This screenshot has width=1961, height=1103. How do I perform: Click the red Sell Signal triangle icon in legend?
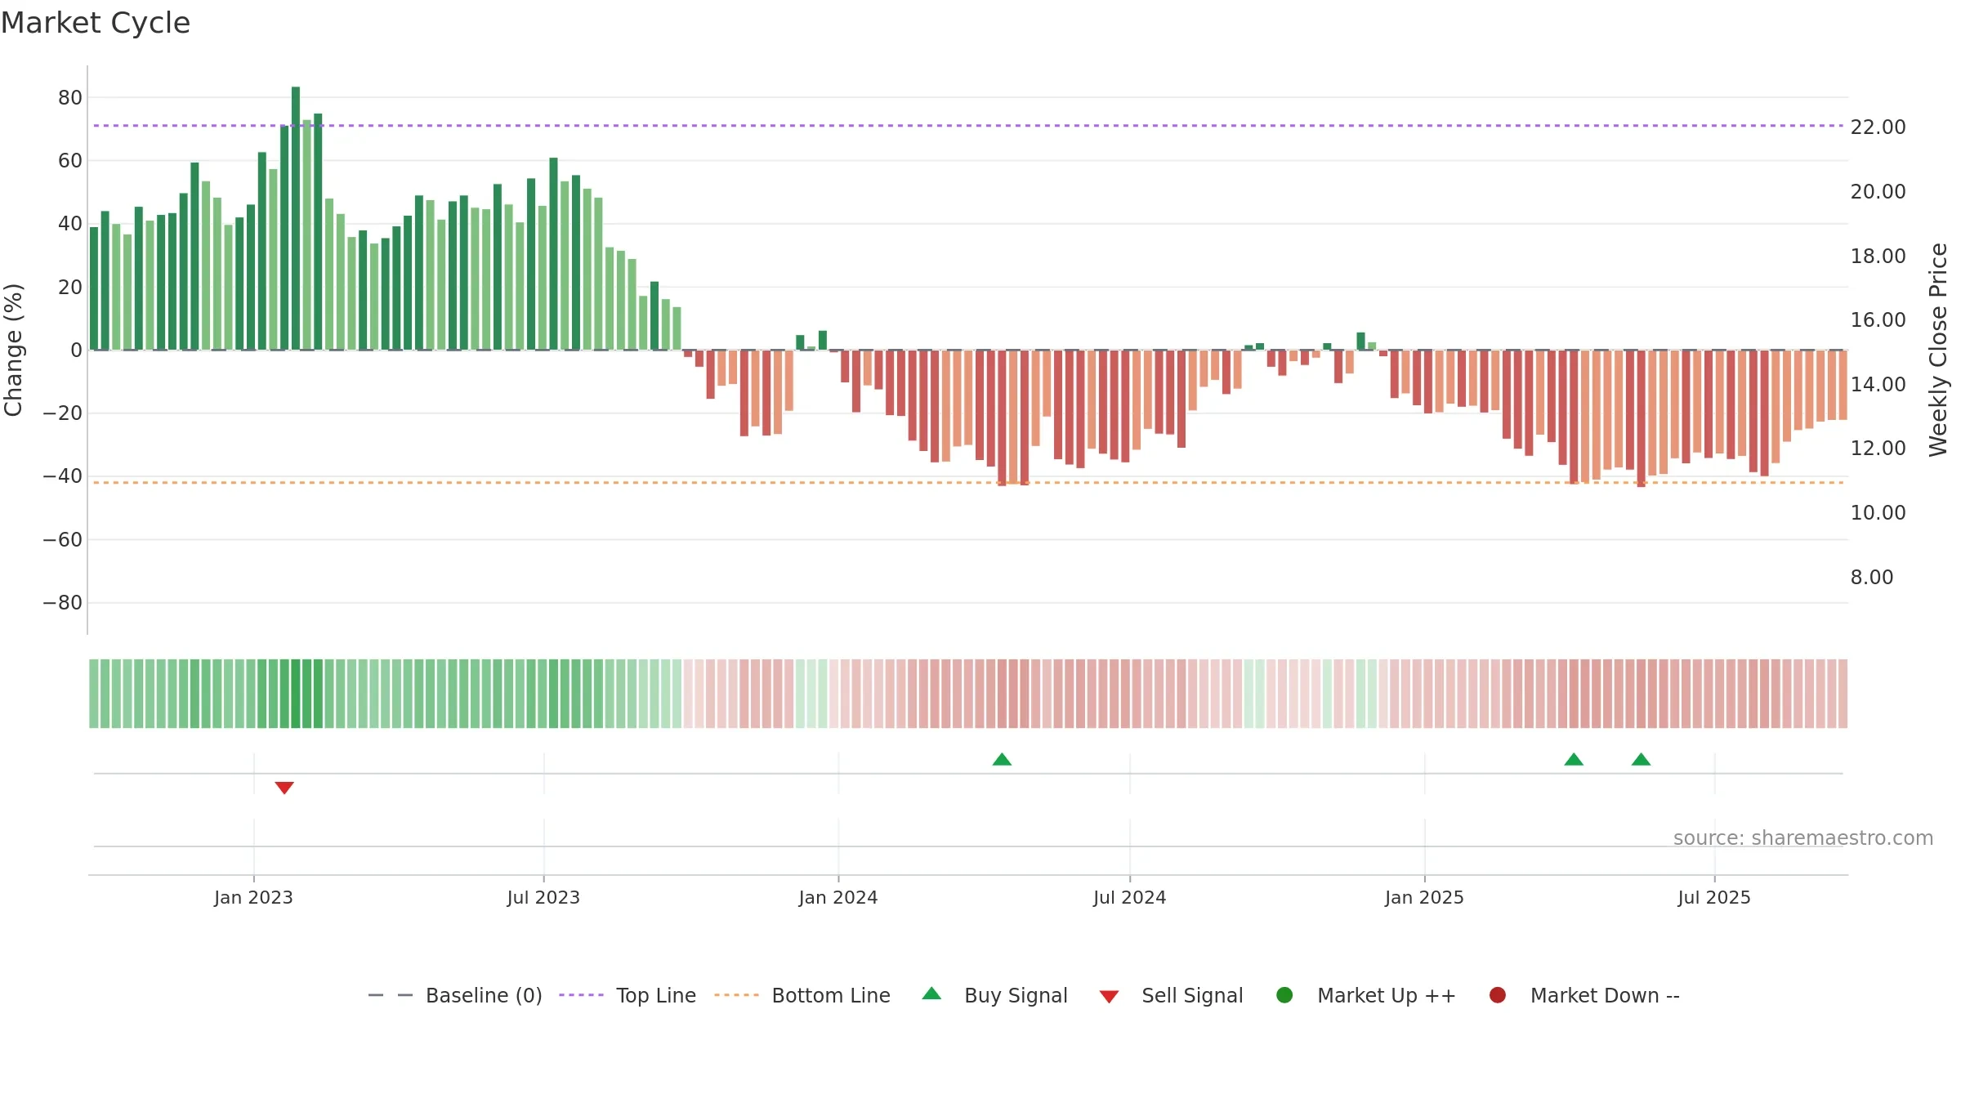tap(1109, 997)
